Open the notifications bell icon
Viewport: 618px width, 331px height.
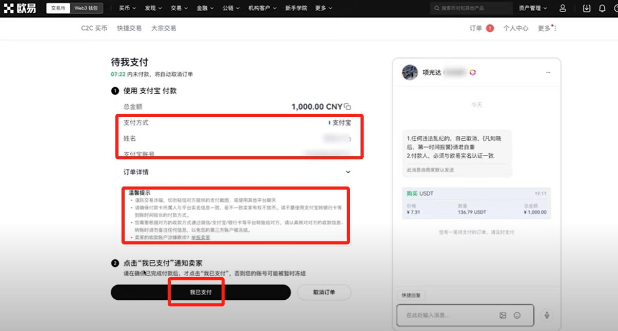click(x=602, y=8)
